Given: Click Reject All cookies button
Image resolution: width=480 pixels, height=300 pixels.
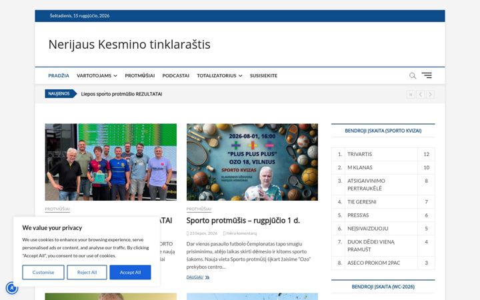Looking at the screenshot, I should click(87, 272).
